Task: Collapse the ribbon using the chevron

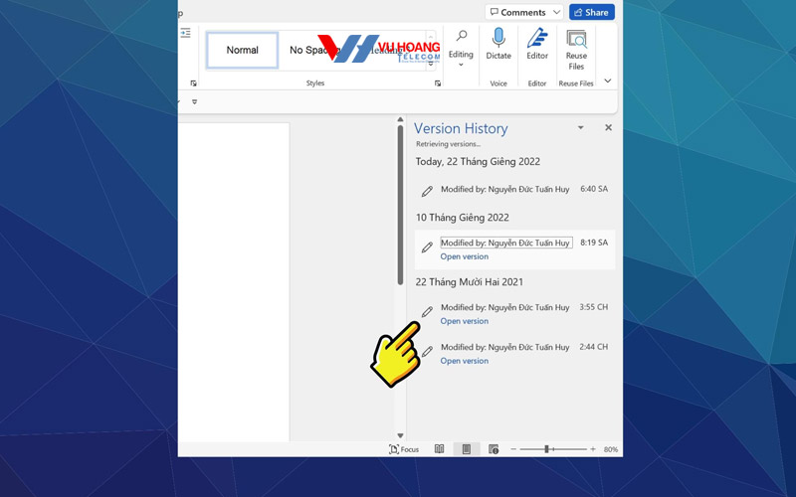Action: pyautogui.click(x=608, y=82)
